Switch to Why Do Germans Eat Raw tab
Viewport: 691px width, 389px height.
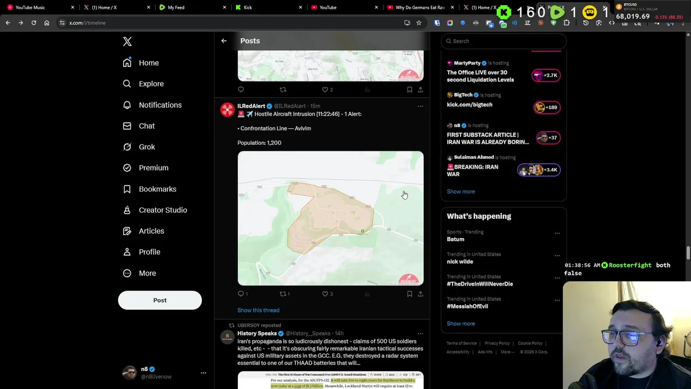(420, 8)
